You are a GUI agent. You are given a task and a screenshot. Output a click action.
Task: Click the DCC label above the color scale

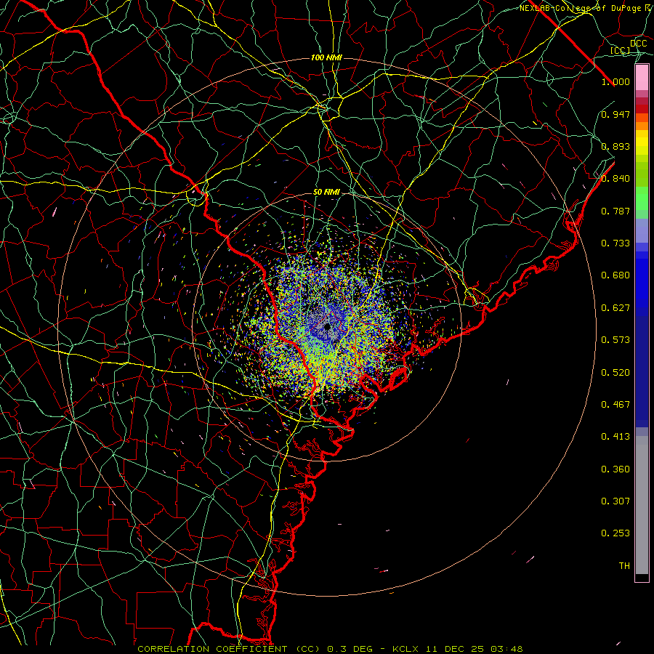tap(638, 44)
